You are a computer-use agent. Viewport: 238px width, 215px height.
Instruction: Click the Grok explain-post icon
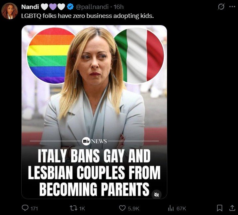coord(221,7)
